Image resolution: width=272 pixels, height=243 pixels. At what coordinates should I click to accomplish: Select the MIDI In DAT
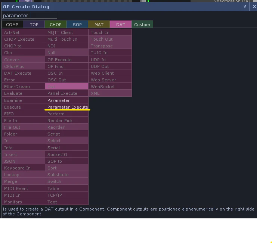coord(24,195)
